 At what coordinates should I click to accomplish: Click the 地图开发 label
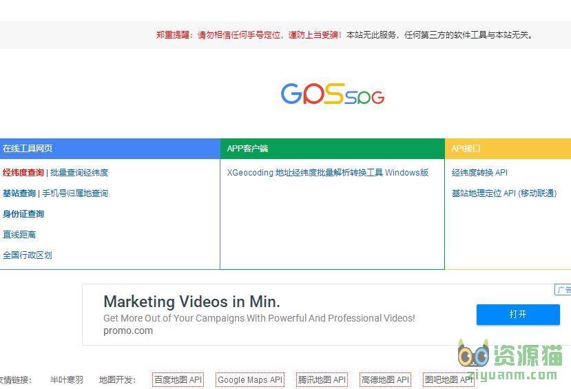[117, 380]
